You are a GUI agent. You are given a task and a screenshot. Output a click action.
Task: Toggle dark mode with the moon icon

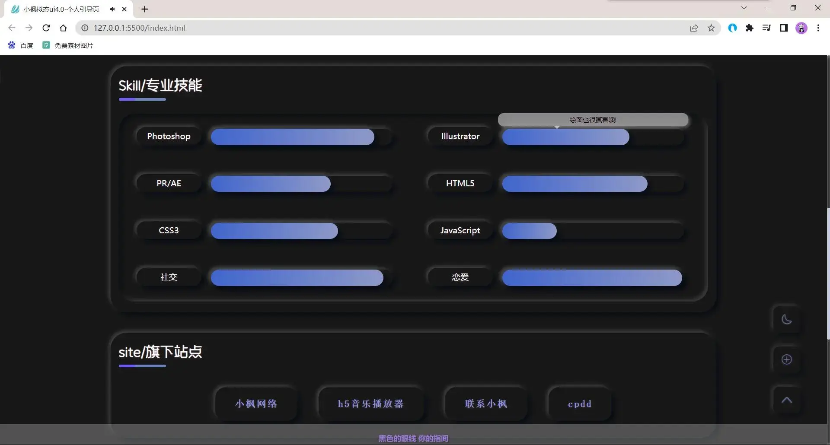(x=786, y=319)
